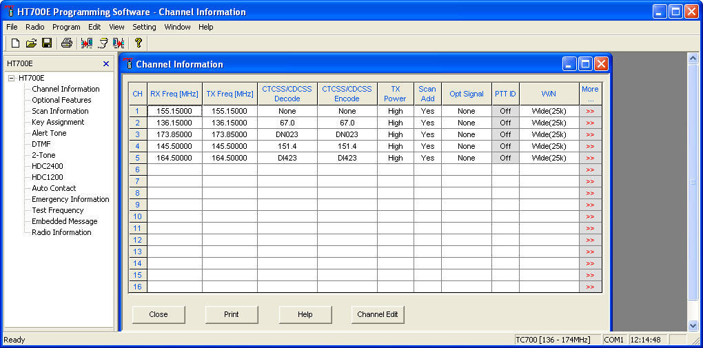Screen dimensions: 703x348
Task: Select Radio Information in the tree
Action: [61, 232]
